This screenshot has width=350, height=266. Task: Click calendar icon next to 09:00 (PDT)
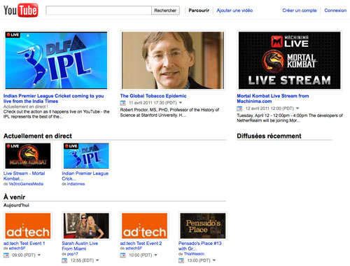pyautogui.click(x=6, y=255)
